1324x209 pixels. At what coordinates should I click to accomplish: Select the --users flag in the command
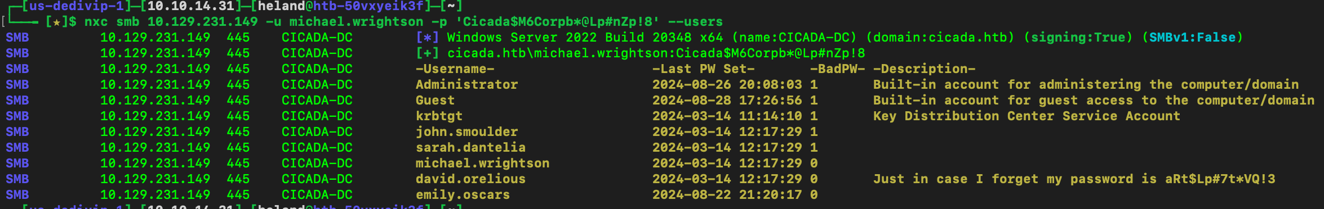[x=695, y=21]
